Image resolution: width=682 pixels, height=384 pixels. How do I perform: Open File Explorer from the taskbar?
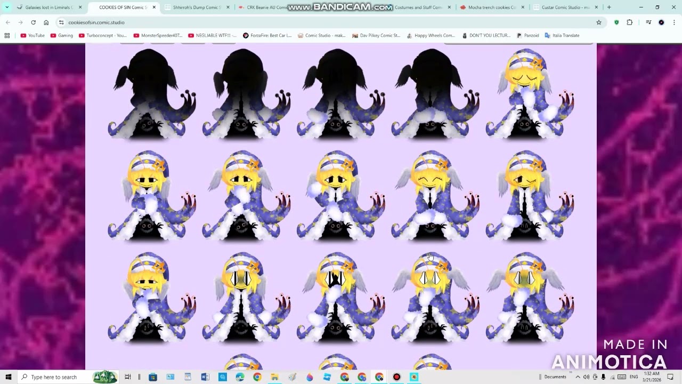pyautogui.click(x=274, y=377)
